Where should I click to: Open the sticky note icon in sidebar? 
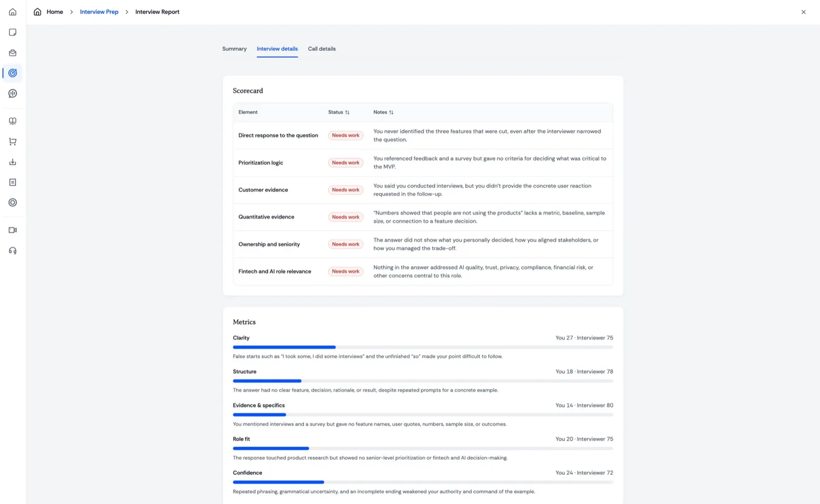pos(13,32)
